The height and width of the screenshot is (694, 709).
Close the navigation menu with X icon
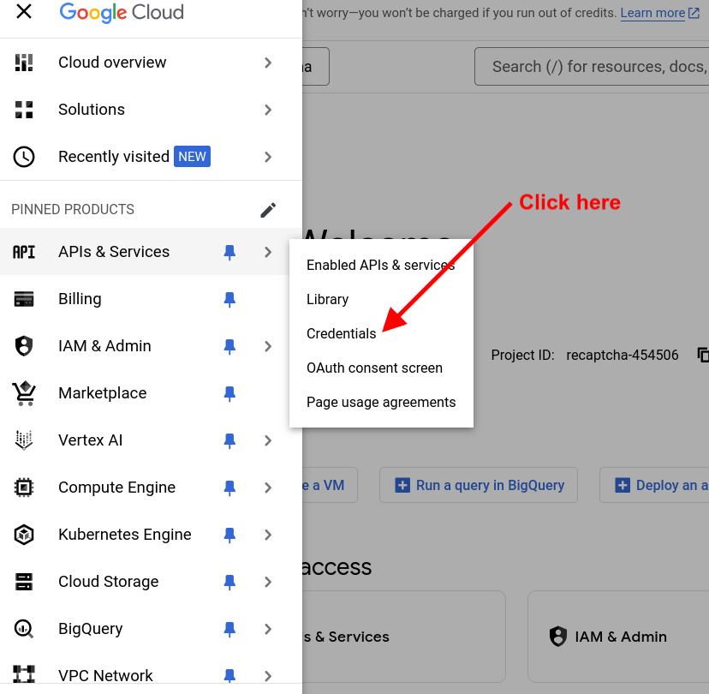[x=23, y=11]
